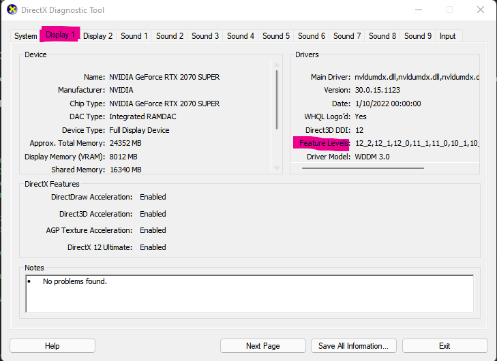
Task: Click the Main Driver nvldumdx.dll value
Action: [x=417, y=77]
